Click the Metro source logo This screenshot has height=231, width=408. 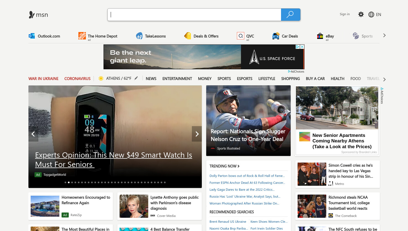click(x=331, y=184)
